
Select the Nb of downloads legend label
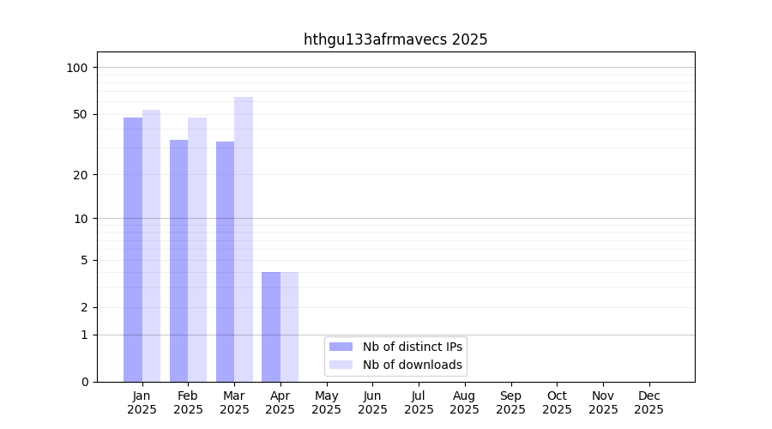pyautogui.click(x=413, y=365)
